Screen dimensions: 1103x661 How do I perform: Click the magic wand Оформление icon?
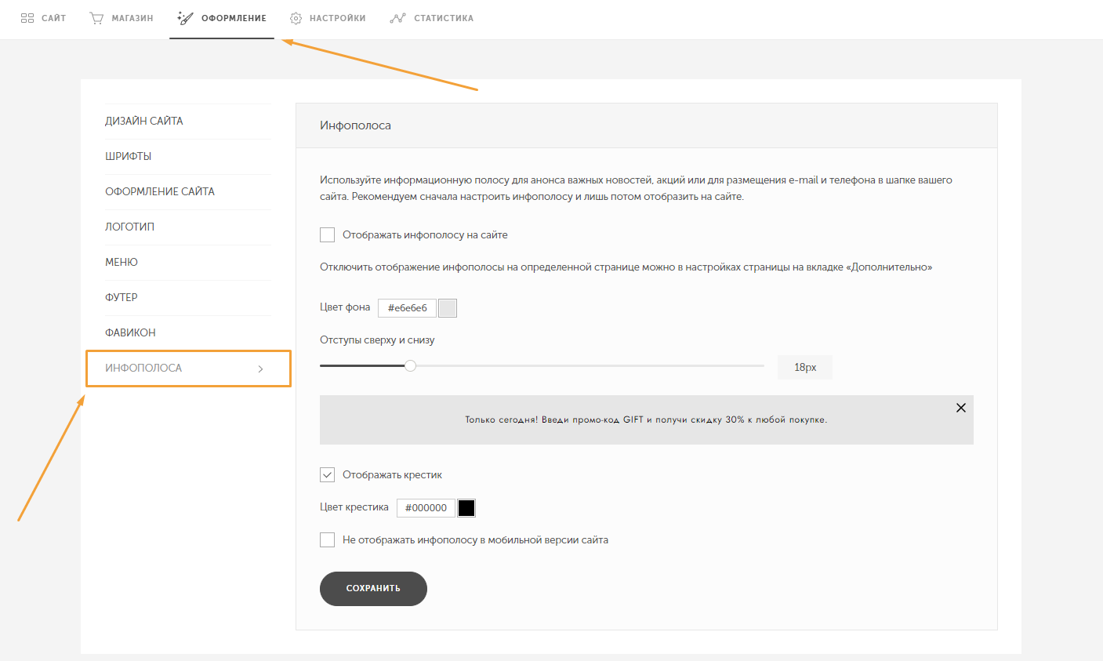[185, 18]
